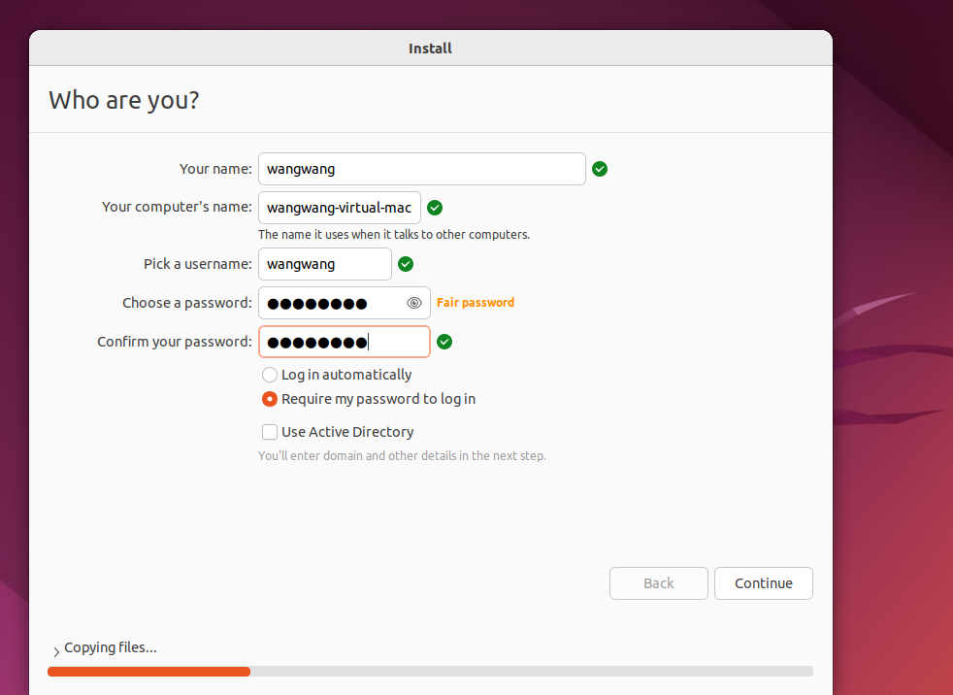Click the Install window title
This screenshot has height=695, width=953.
[430, 49]
